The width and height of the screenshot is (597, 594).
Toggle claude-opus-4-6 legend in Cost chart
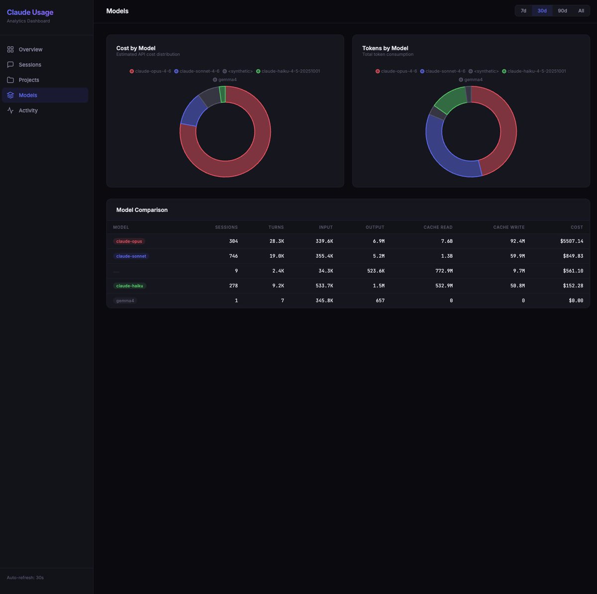(x=150, y=71)
